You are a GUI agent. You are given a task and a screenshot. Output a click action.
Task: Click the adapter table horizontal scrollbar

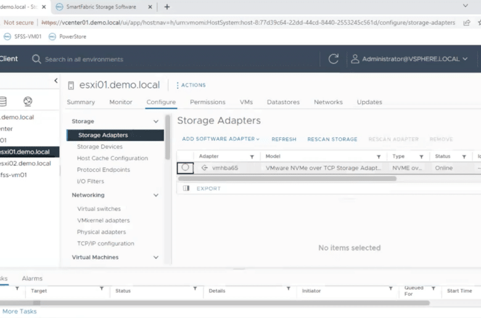287,179
